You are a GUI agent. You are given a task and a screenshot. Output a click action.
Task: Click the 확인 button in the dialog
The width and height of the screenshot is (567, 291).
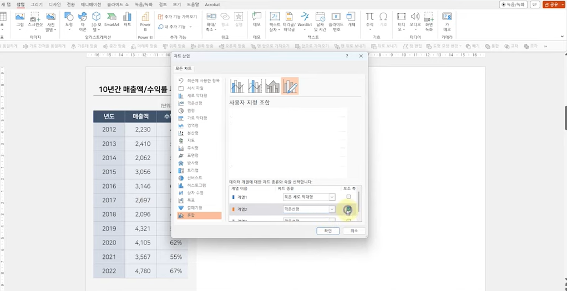328,231
